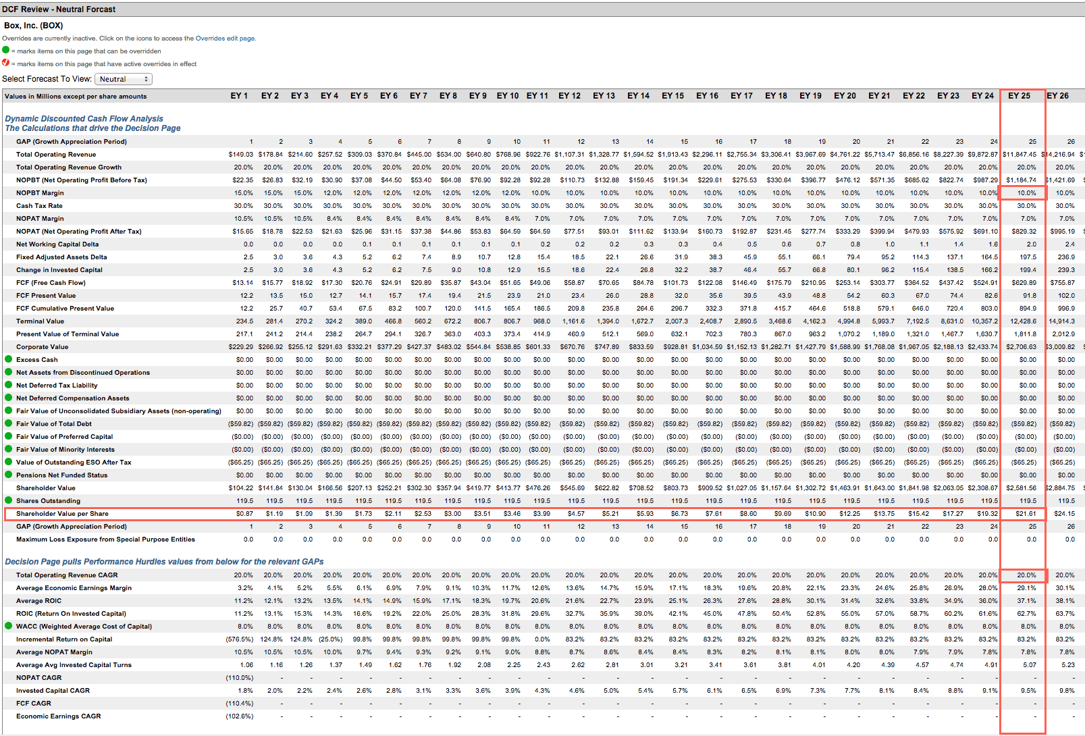Click the (110.4%) FCF CAGR cell
This screenshot has height=736, width=1085.
pos(240,704)
